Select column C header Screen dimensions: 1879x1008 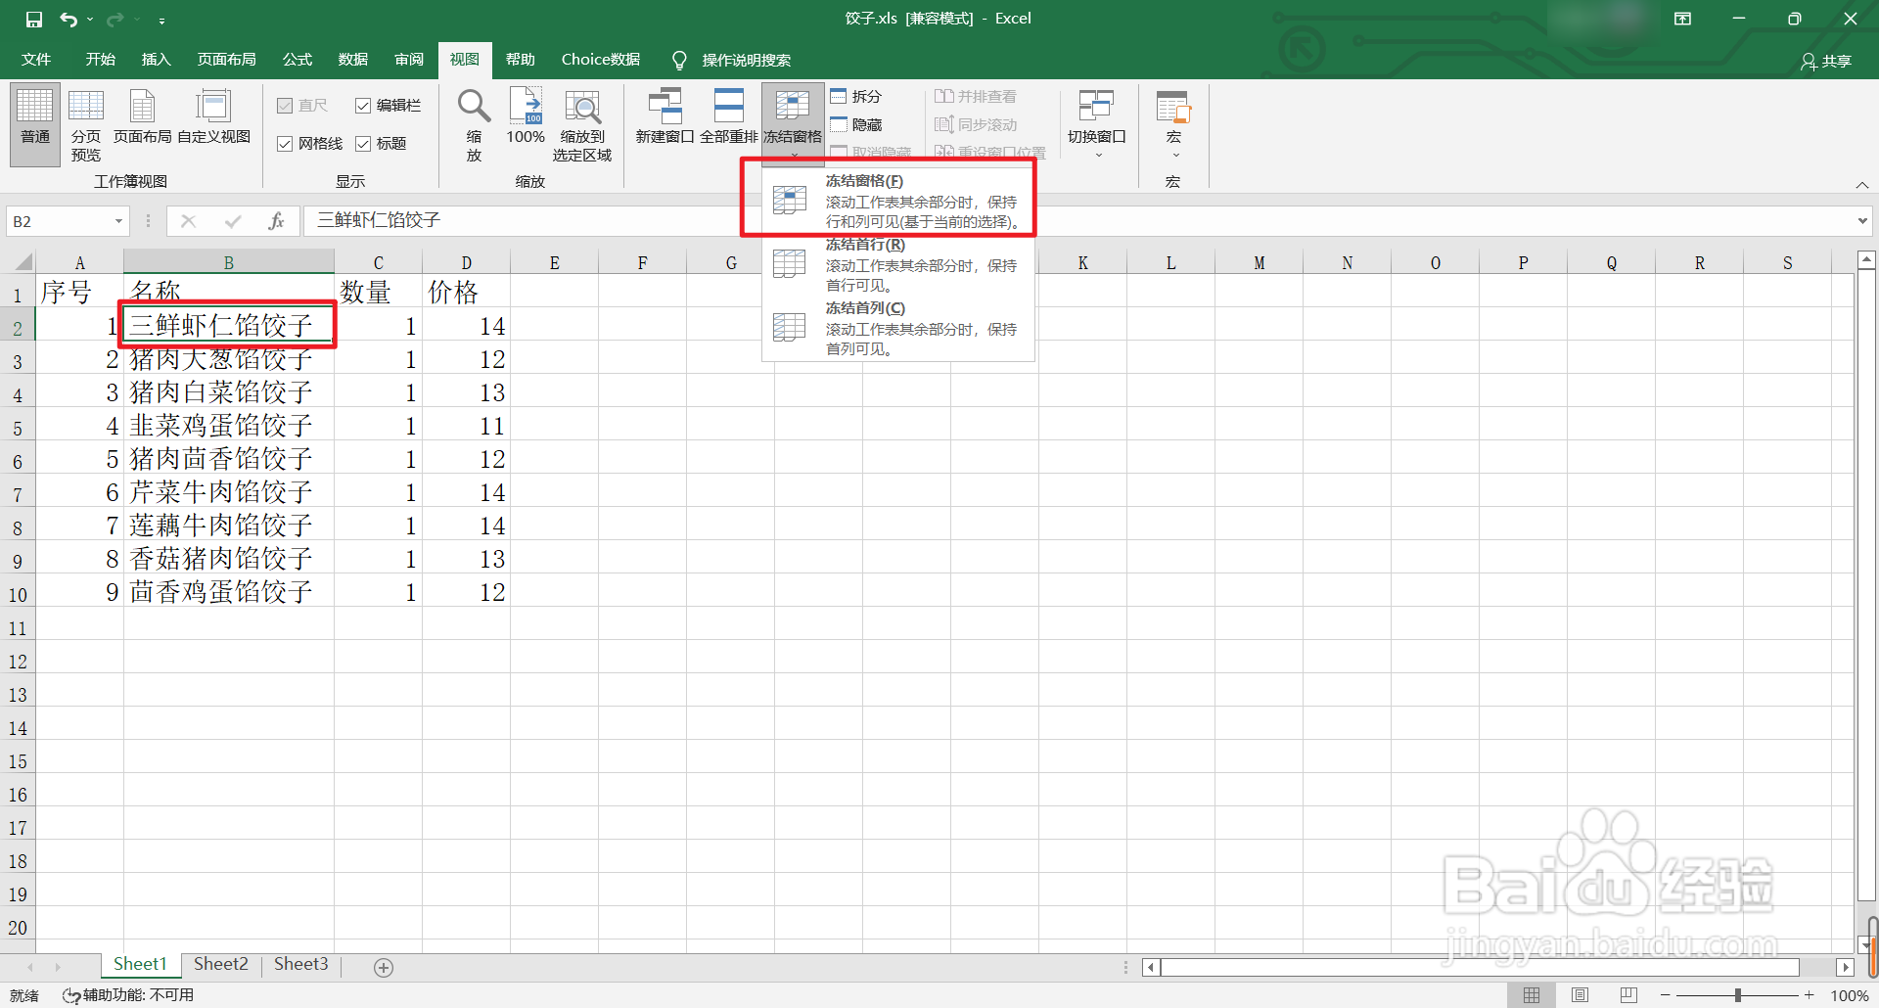tap(378, 262)
